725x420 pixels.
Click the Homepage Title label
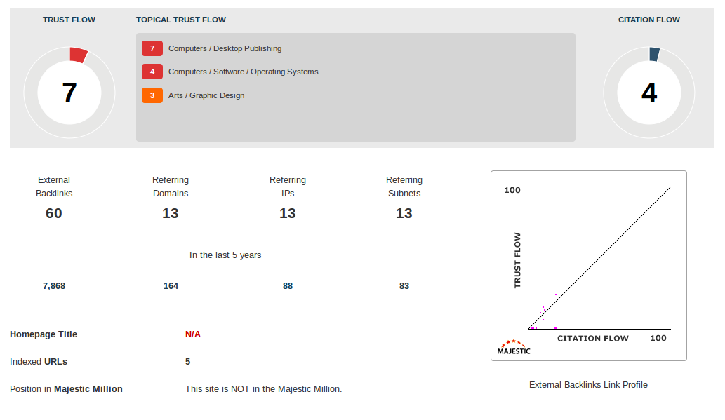(x=44, y=334)
